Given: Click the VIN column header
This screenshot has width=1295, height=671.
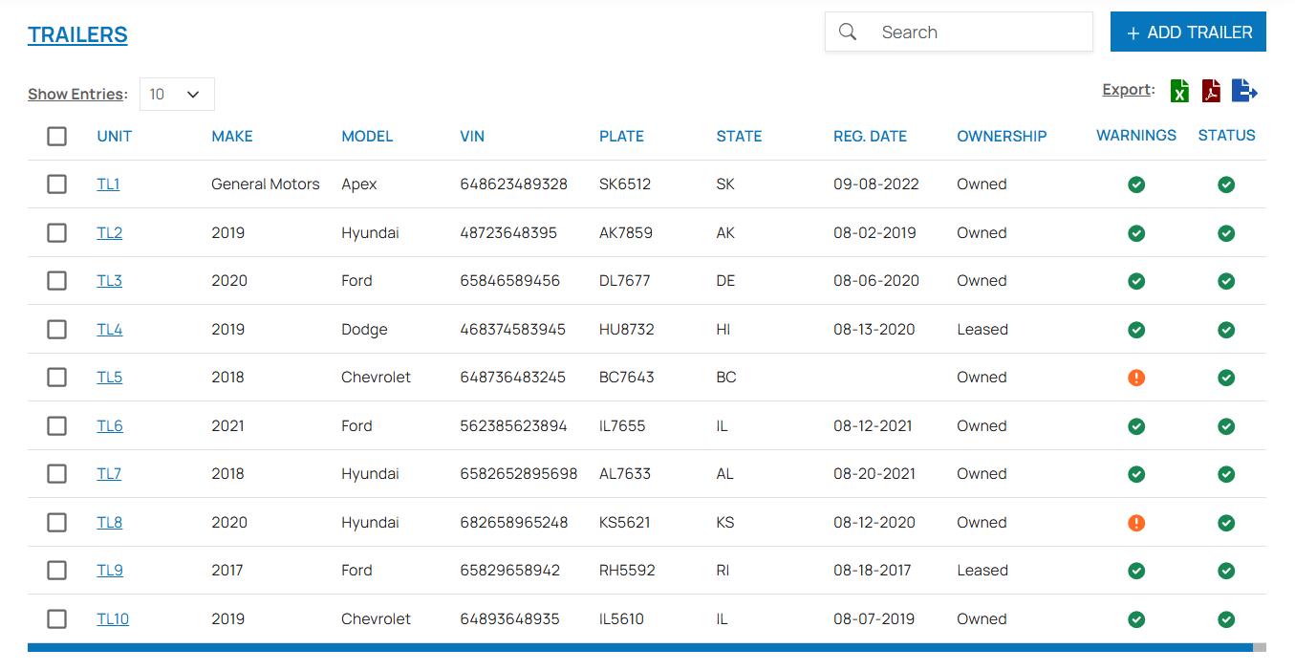Looking at the screenshot, I should click(472, 136).
